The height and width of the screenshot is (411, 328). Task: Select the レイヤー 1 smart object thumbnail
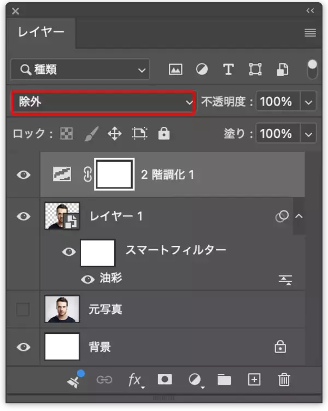click(x=62, y=216)
